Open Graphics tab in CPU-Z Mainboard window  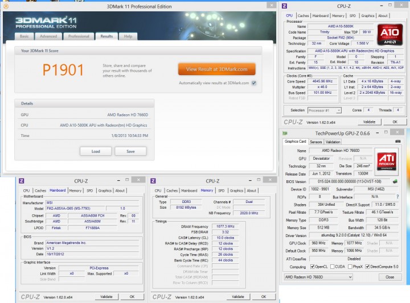coord(105,191)
